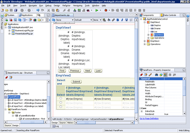Click the bar chart icon in navigator toolbar
Viewport: 190px width, 133px height.
35,20
